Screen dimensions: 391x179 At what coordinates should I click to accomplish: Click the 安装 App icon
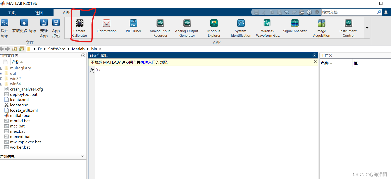pos(44,23)
